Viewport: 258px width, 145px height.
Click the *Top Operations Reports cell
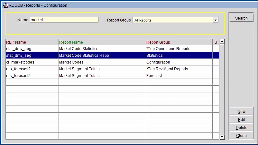[x=179, y=49]
